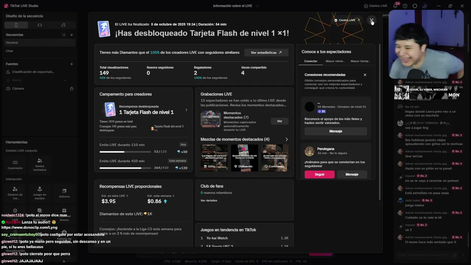
Task: Select Yo-kai Watch trending game row
Action: (x=244, y=238)
